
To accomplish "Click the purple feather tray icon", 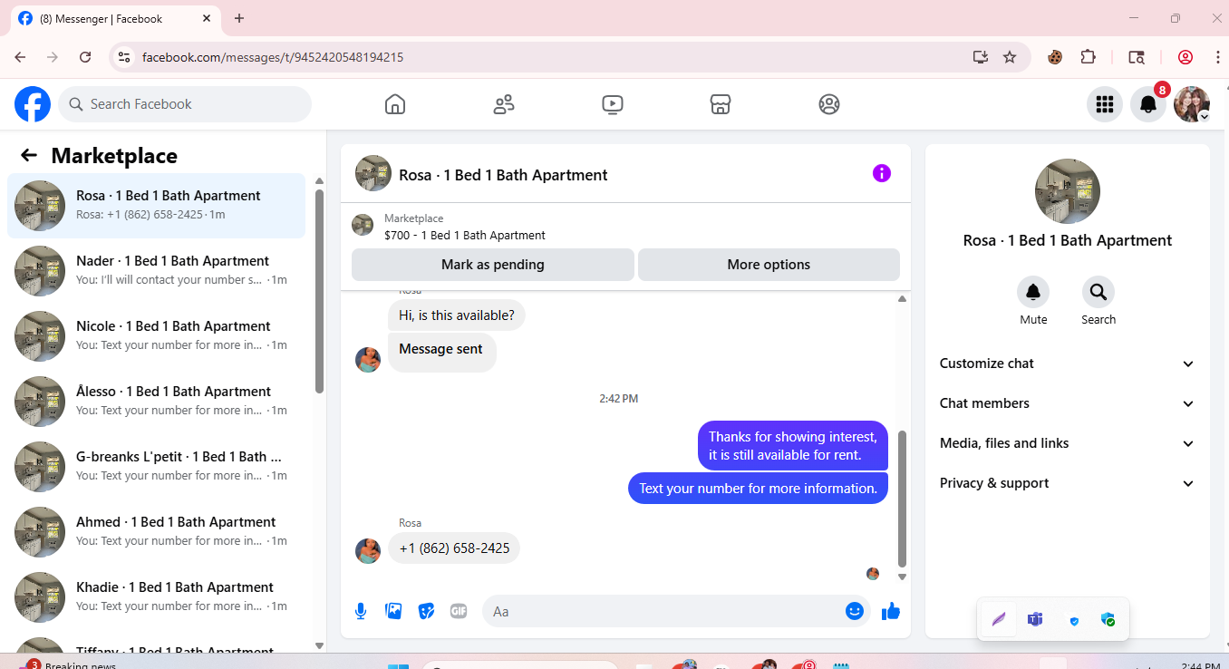I will click(x=998, y=620).
